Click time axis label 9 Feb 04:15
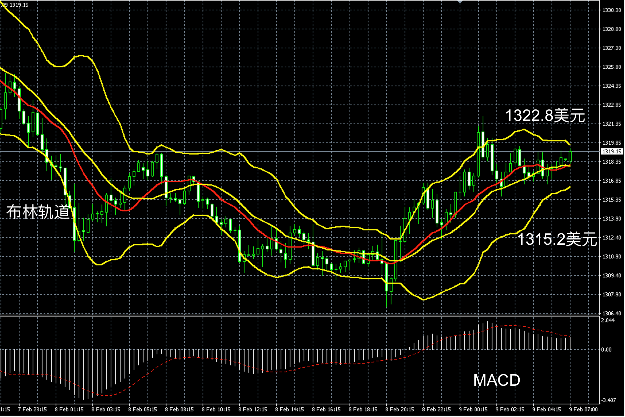The height and width of the screenshot is (417, 625). tap(547, 409)
